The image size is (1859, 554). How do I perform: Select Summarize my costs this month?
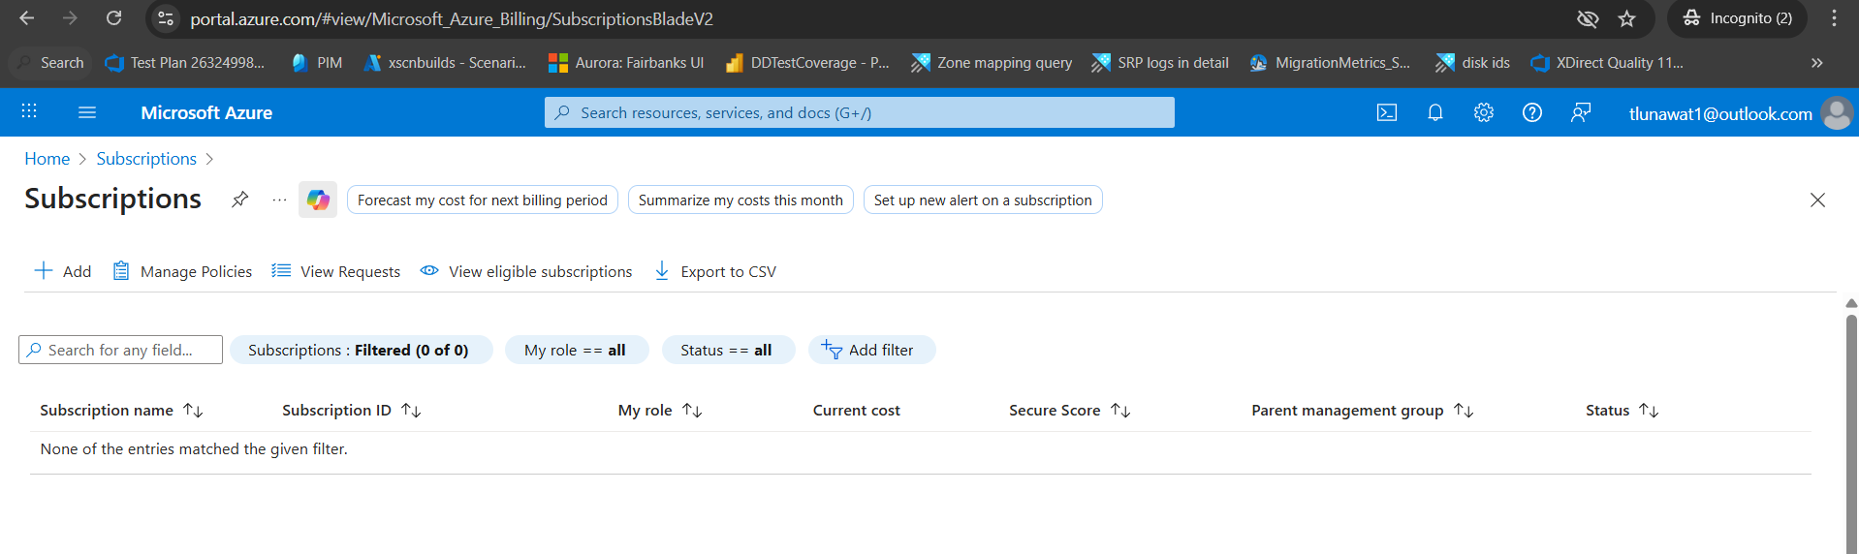click(x=740, y=200)
